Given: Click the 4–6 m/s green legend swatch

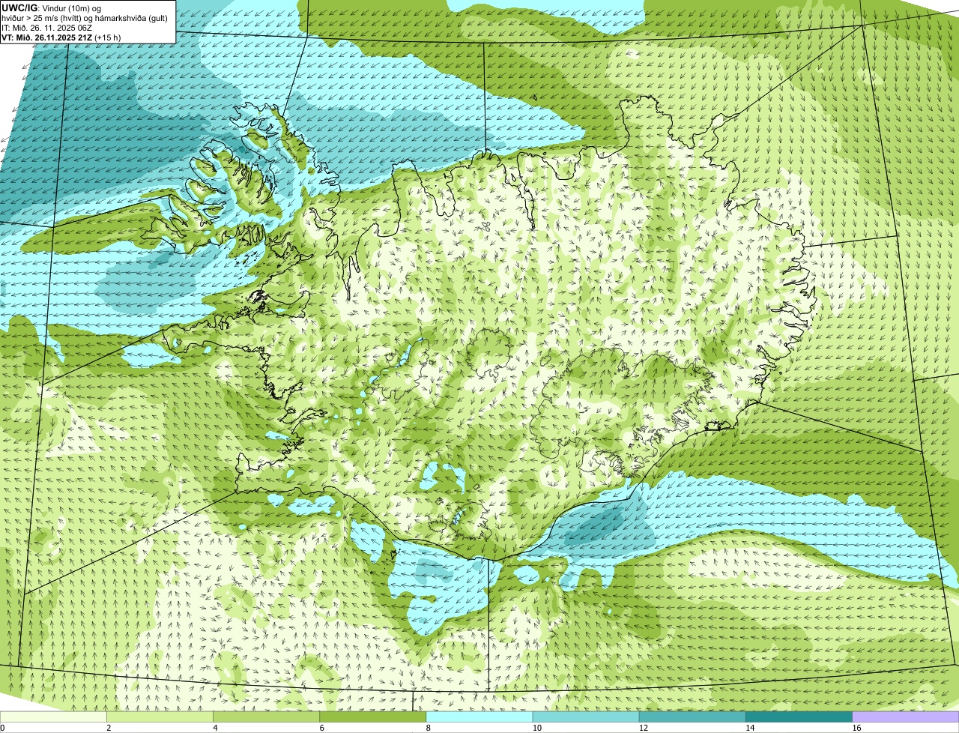Looking at the screenshot, I should click(266, 717).
